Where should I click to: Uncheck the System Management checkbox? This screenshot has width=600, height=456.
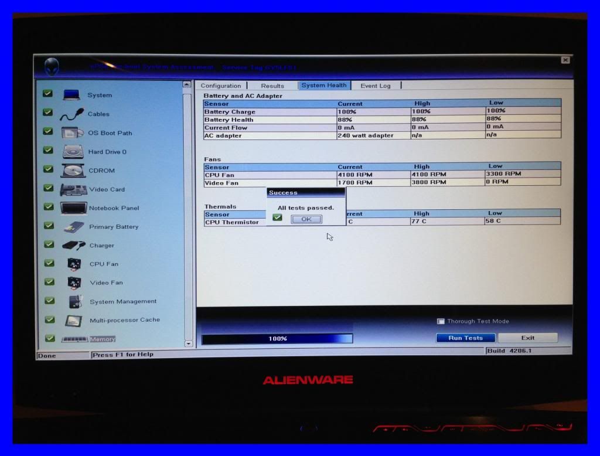pos(49,300)
